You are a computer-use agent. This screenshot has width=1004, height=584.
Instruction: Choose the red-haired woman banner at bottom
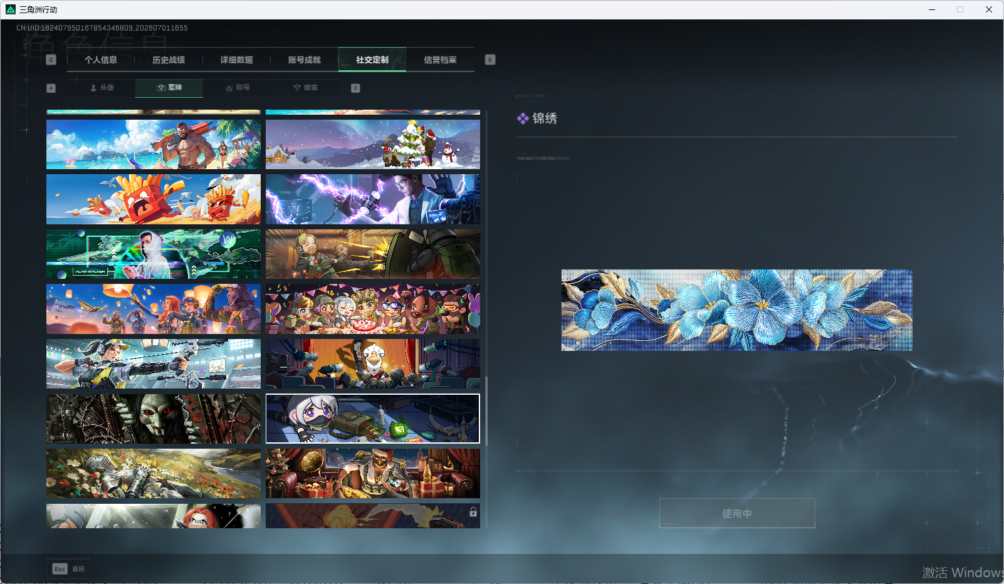click(x=154, y=516)
